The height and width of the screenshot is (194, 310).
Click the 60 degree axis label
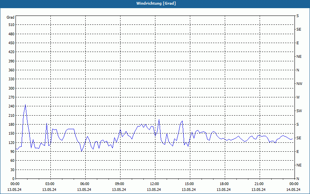click(12, 161)
